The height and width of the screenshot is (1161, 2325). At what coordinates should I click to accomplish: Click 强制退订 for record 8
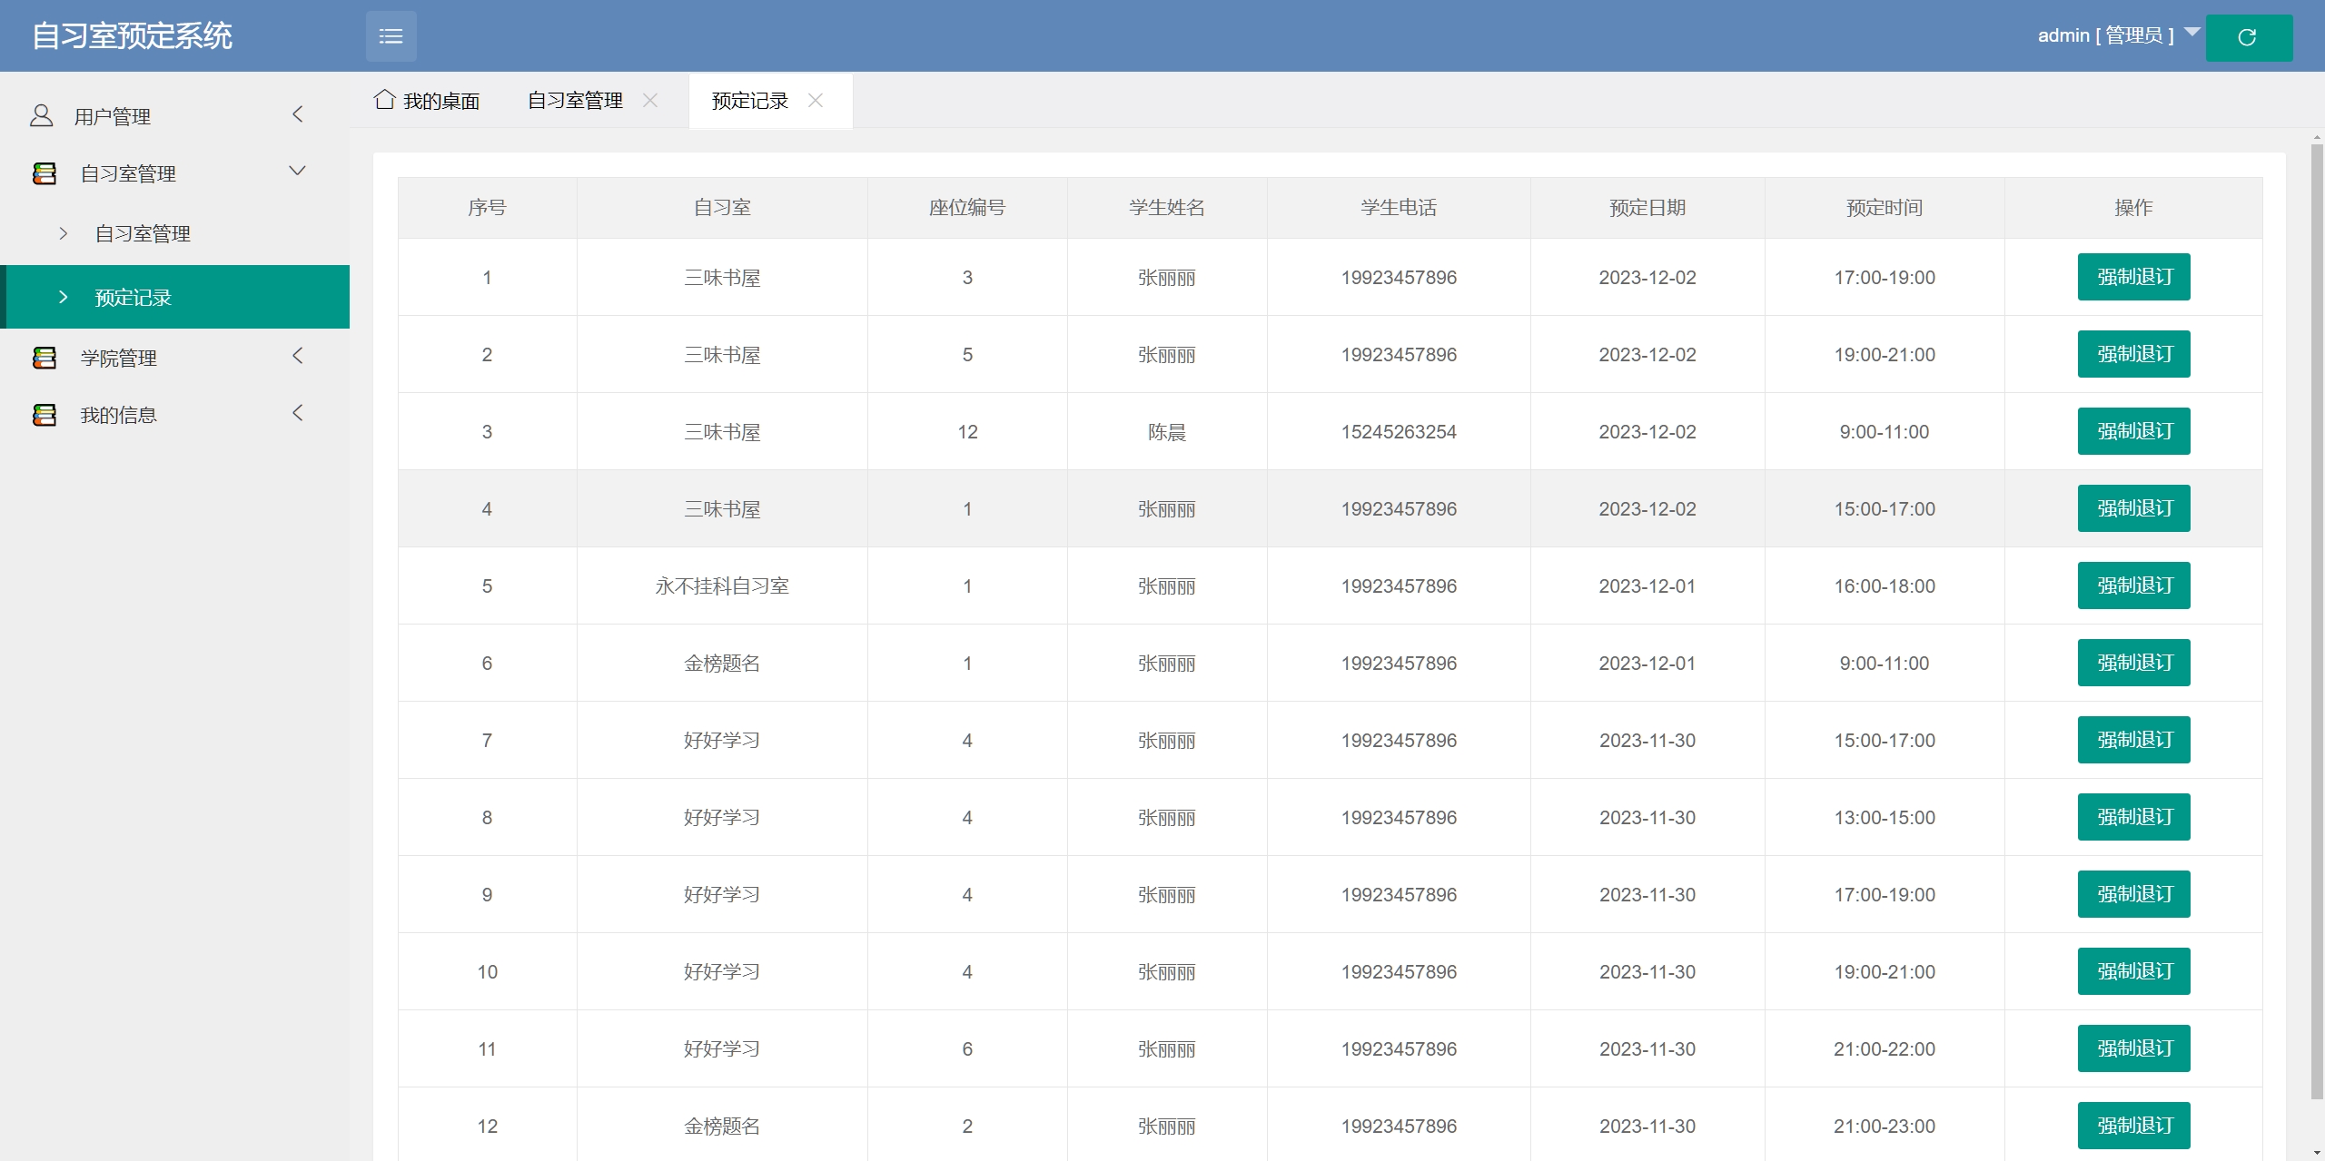pos(2133,817)
